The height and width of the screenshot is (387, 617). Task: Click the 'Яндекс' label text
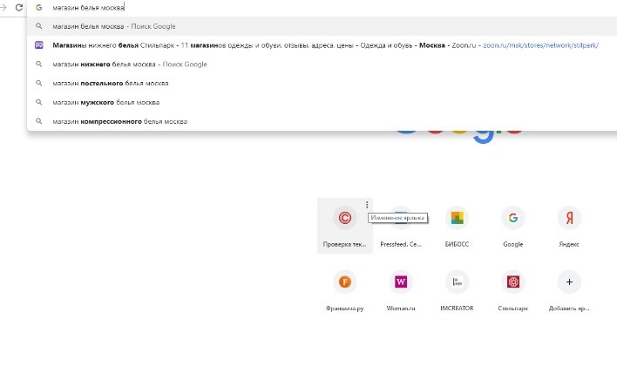[569, 244]
